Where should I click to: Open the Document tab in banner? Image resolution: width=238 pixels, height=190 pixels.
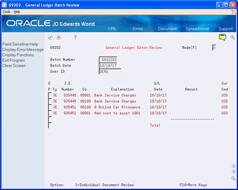tap(168, 29)
